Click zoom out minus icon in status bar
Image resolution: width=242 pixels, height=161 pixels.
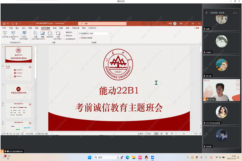pos(176,134)
